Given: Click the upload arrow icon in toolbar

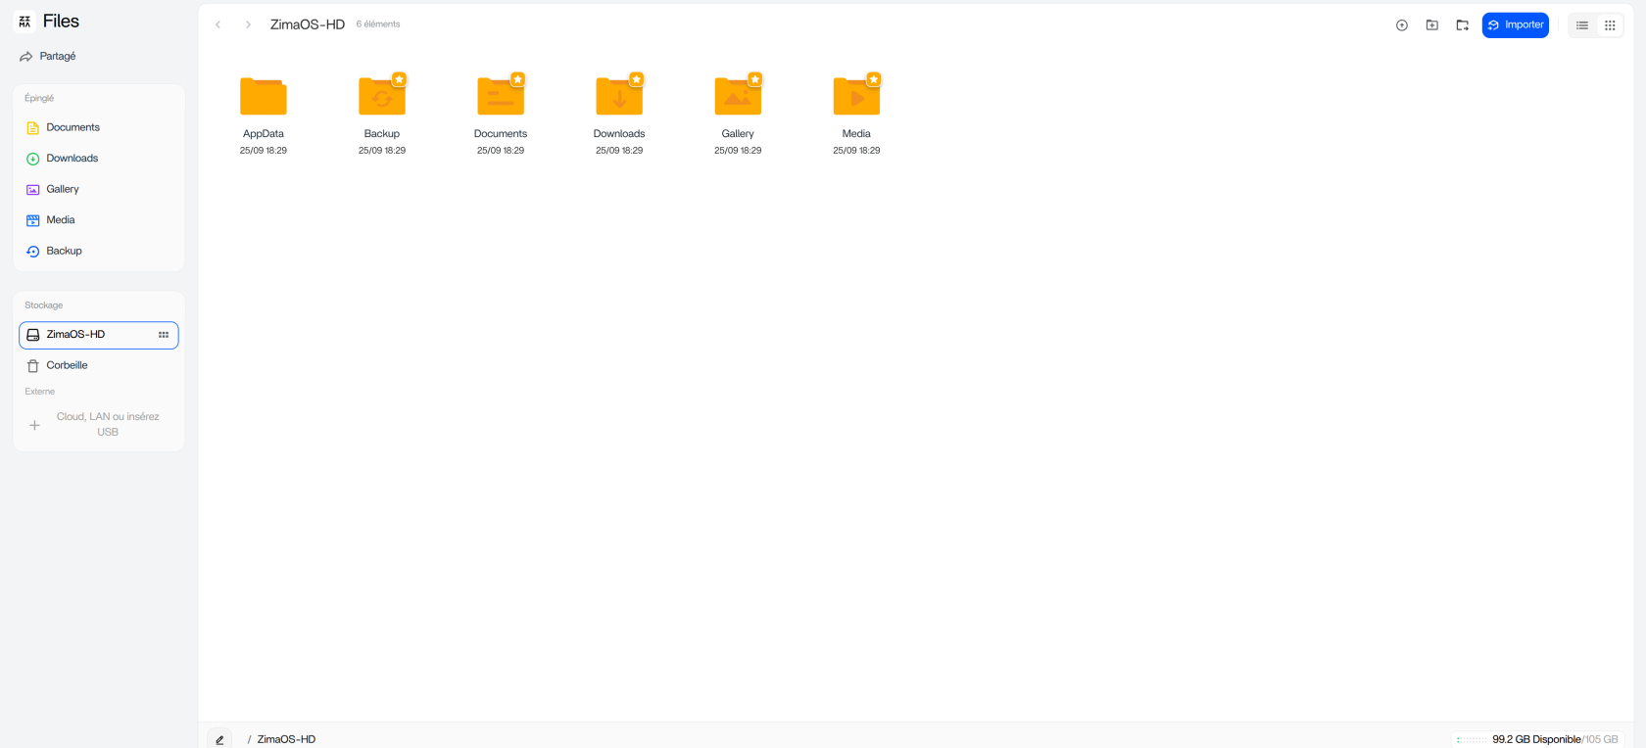Looking at the screenshot, I should tap(1401, 25).
